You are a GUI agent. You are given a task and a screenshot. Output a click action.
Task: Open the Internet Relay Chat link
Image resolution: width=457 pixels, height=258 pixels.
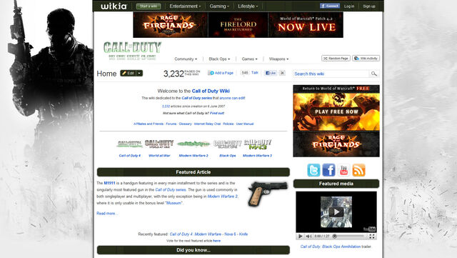207,124
